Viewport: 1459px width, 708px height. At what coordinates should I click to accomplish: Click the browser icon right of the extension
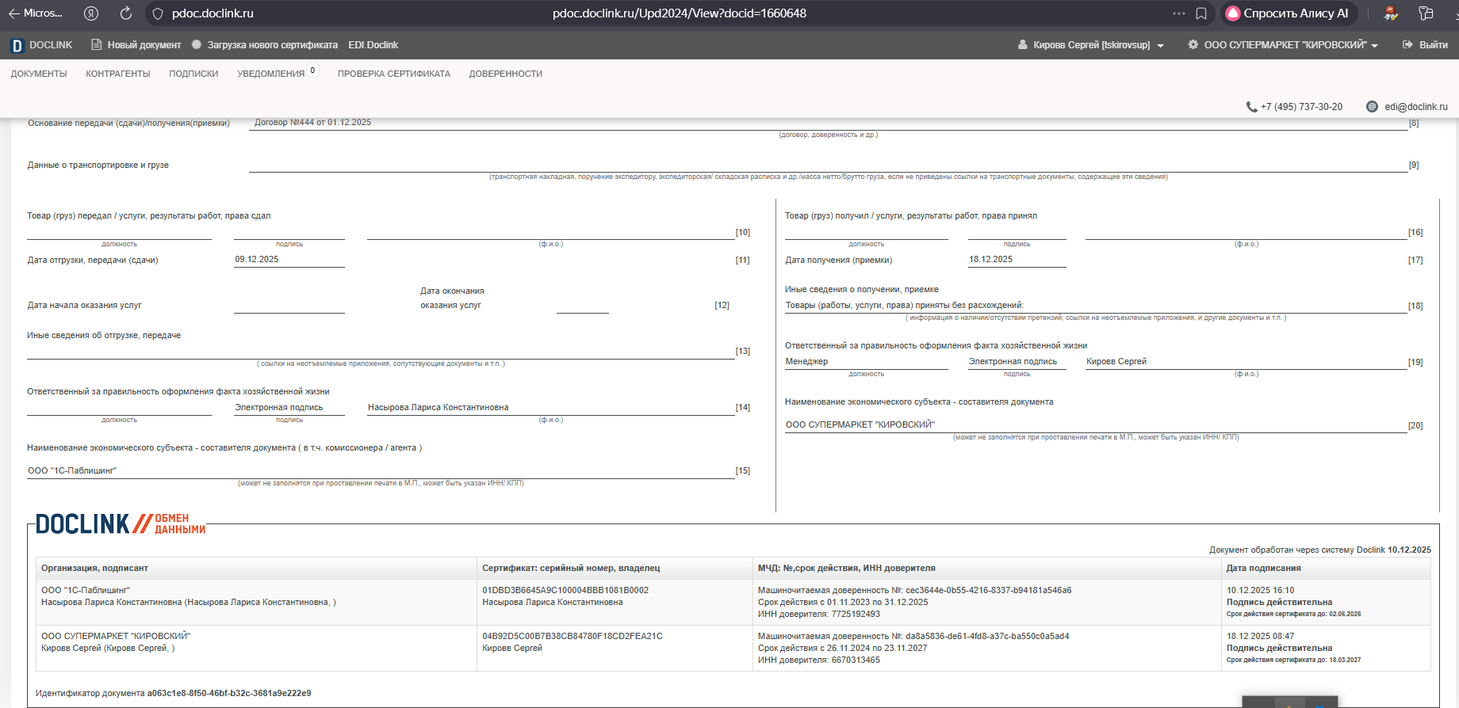tap(1426, 13)
